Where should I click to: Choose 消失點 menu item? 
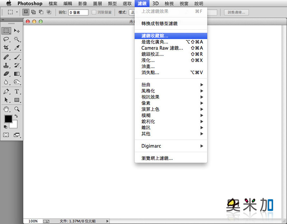coord(171,72)
